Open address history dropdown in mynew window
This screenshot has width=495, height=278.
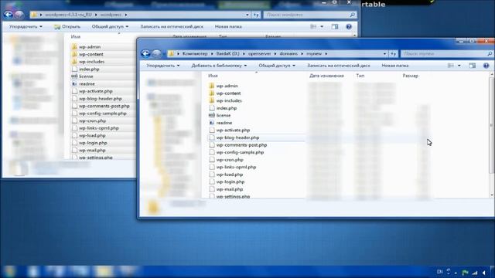pyautogui.click(x=384, y=54)
